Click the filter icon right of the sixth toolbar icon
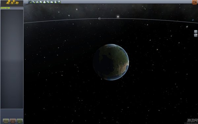Image resolution: width=198 pixels, height=124 pixels. point(52,2)
